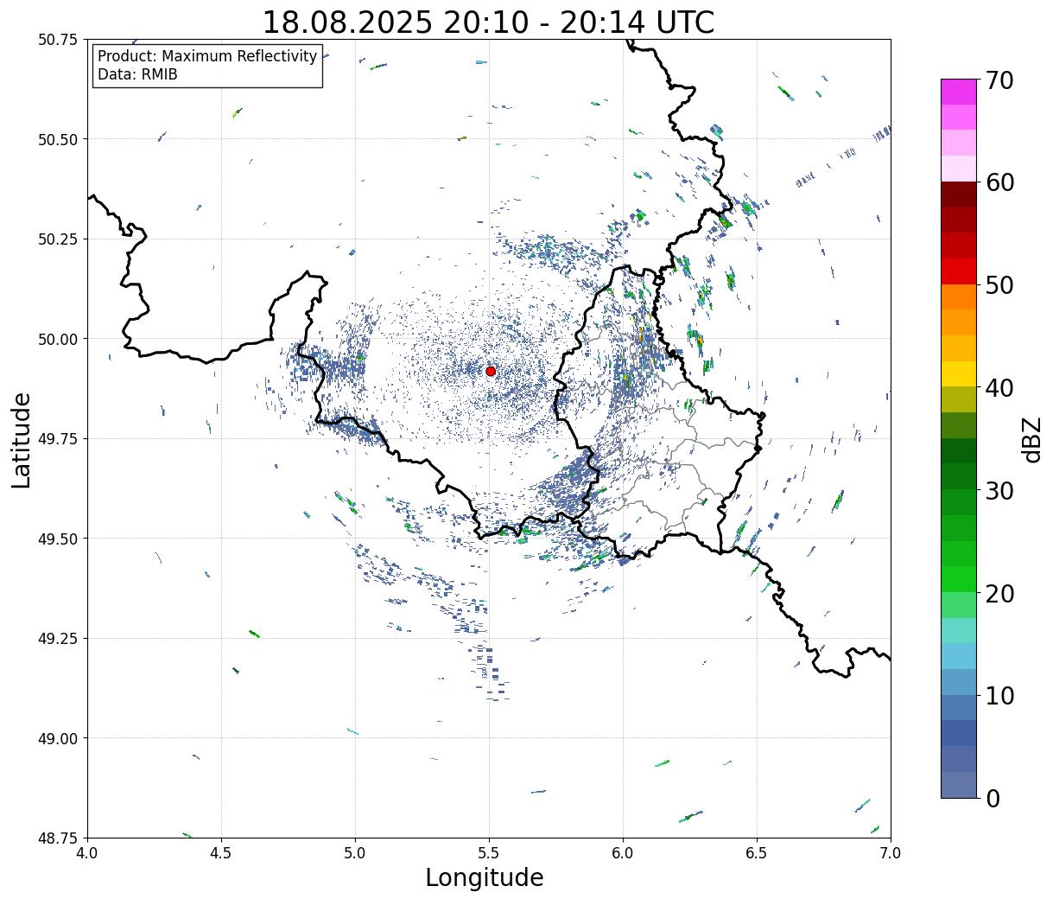Viewport: 1053px width, 899px height.
Task: Click the grey-blue swatch at colorbar bottom
Action: (x=959, y=784)
